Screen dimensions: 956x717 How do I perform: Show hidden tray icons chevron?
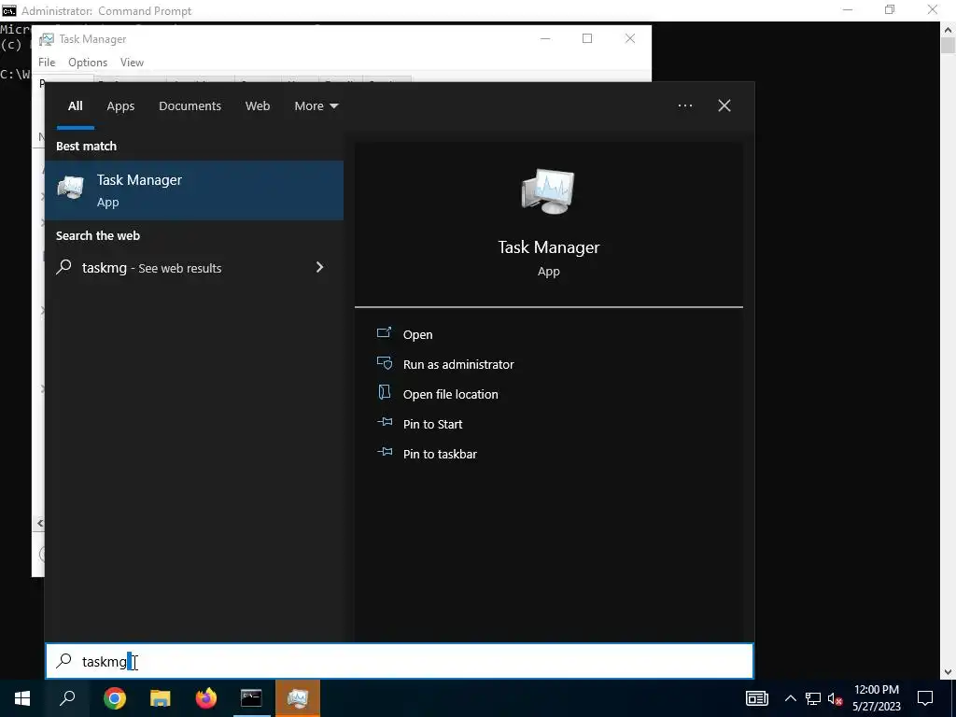coord(790,698)
